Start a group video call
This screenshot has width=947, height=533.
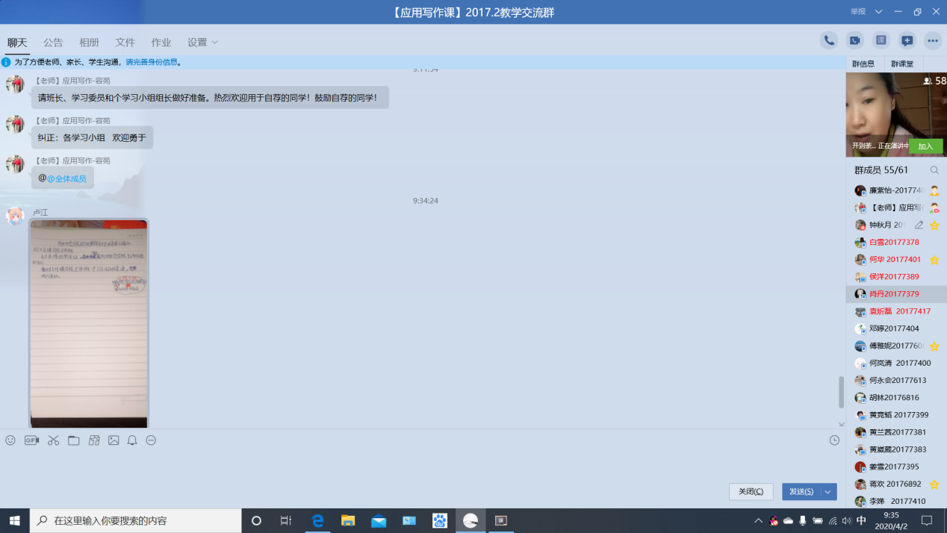(854, 41)
